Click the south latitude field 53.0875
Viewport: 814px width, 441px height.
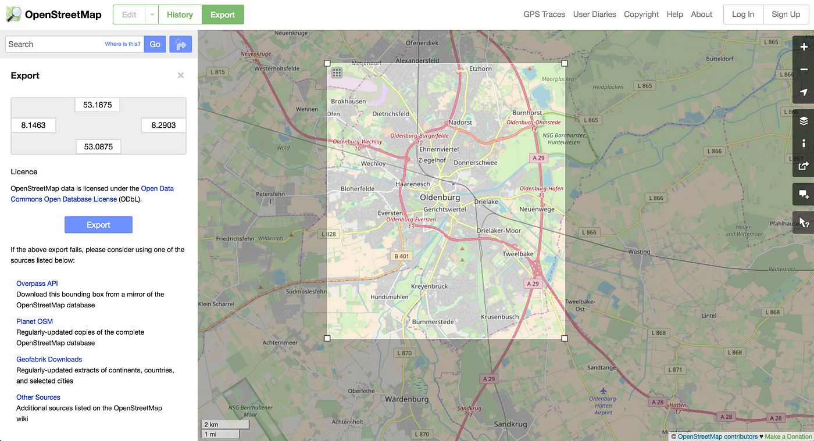pos(98,146)
